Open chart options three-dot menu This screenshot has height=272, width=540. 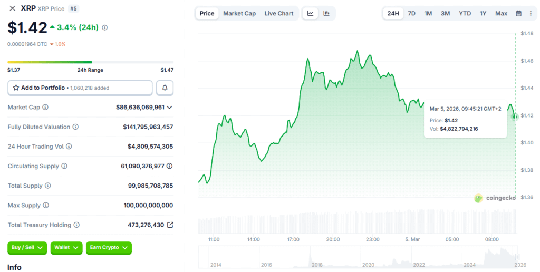tap(531, 13)
